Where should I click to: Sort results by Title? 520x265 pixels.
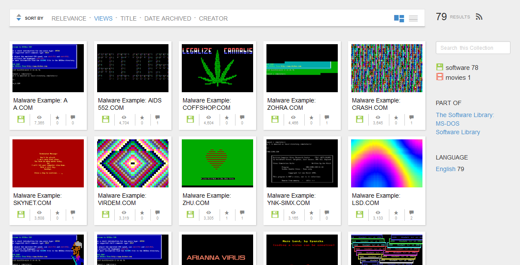[x=128, y=18]
